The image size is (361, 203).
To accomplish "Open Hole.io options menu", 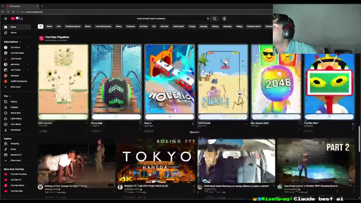I will pyautogui.click(x=193, y=123).
